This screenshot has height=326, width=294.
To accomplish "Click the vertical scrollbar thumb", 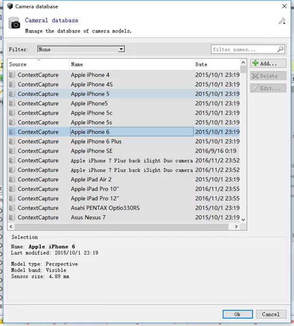I will [243, 69].
